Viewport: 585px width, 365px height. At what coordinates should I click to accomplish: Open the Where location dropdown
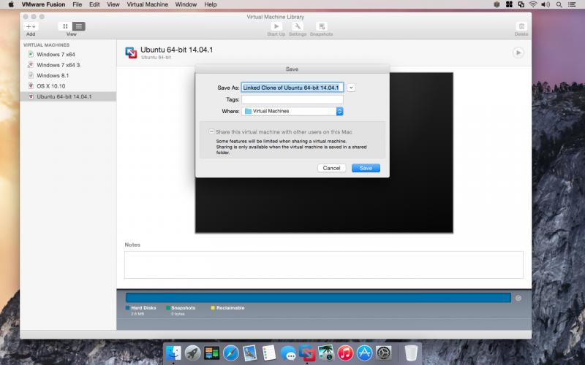292,111
